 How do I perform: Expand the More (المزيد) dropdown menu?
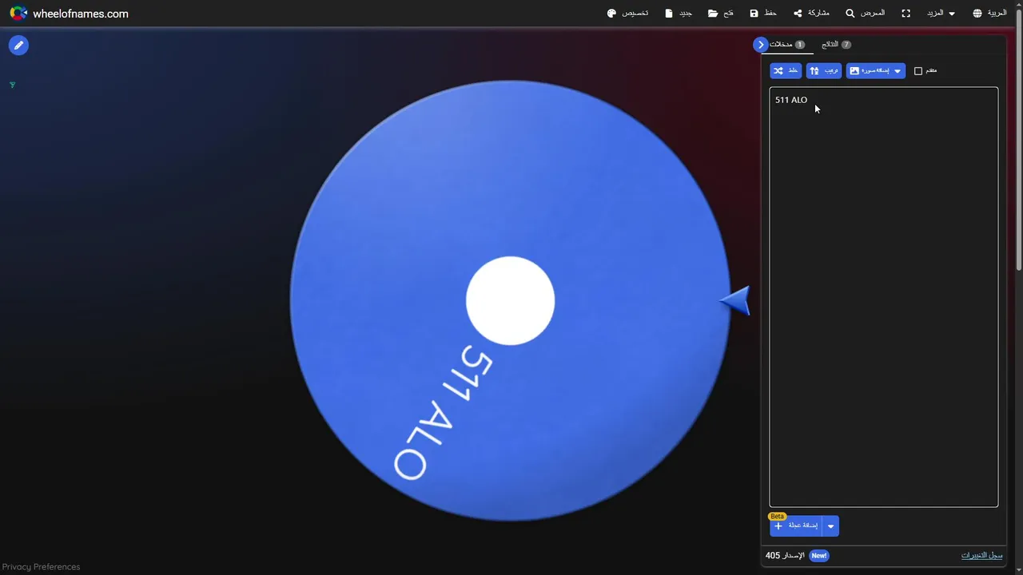[941, 14]
